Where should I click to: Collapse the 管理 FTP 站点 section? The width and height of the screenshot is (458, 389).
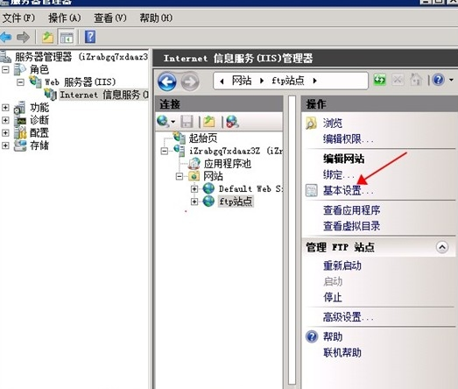pyautogui.click(x=442, y=247)
